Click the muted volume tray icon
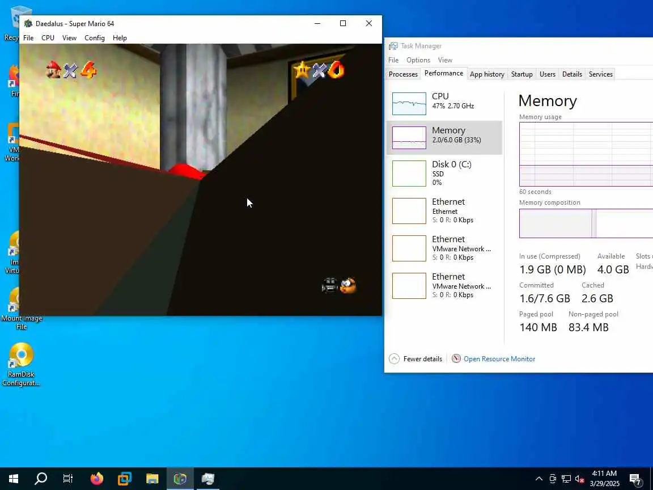The width and height of the screenshot is (653, 490). [580, 479]
